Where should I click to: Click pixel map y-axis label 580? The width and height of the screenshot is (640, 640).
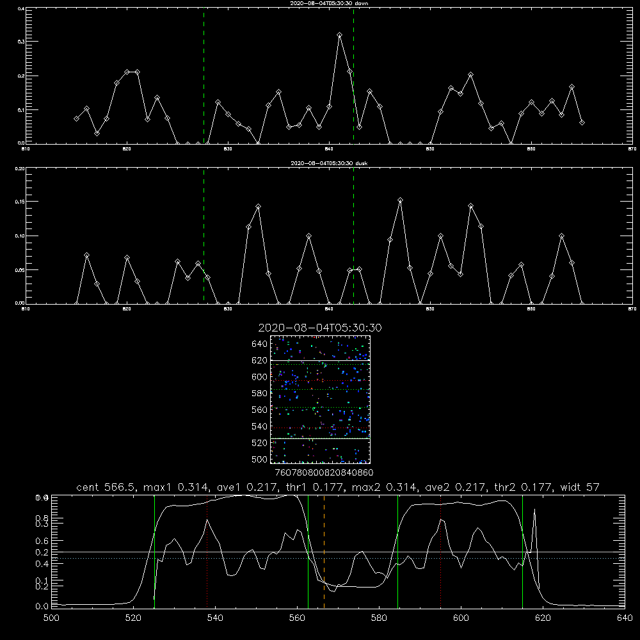[260, 394]
